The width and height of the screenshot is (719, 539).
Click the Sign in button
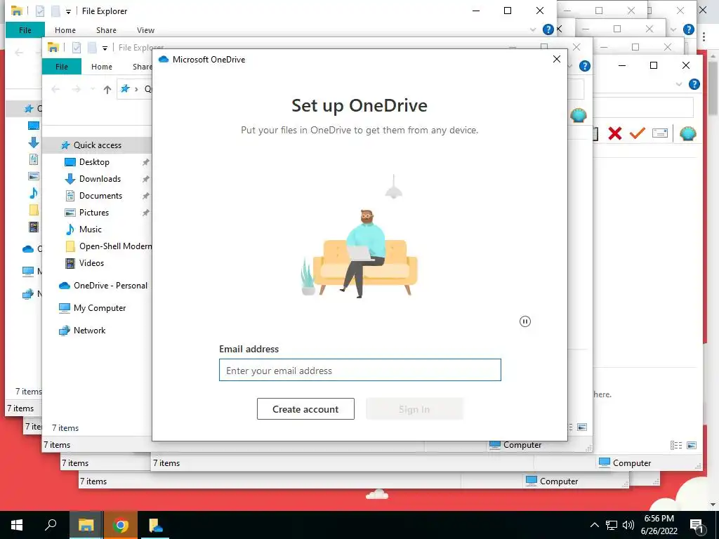pyautogui.click(x=414, y=409)
